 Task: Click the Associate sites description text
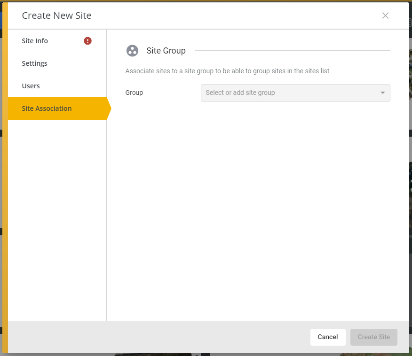[227, 71]
